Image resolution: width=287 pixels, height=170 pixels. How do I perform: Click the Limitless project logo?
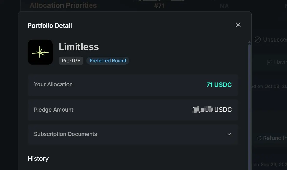(40, 52)
